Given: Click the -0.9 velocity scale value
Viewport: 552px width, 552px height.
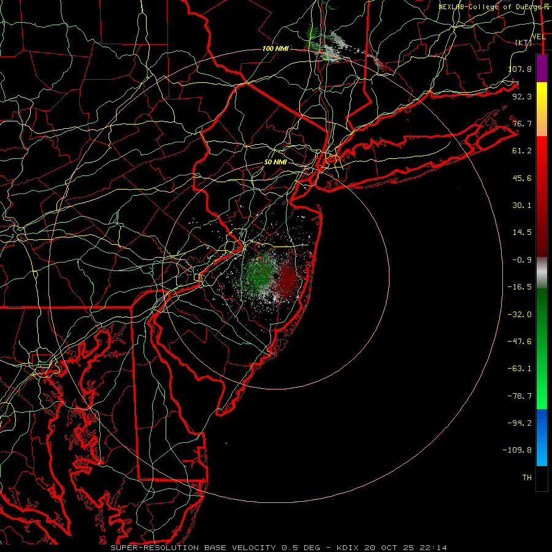Looking at the screenshot, I should [522, 260].
